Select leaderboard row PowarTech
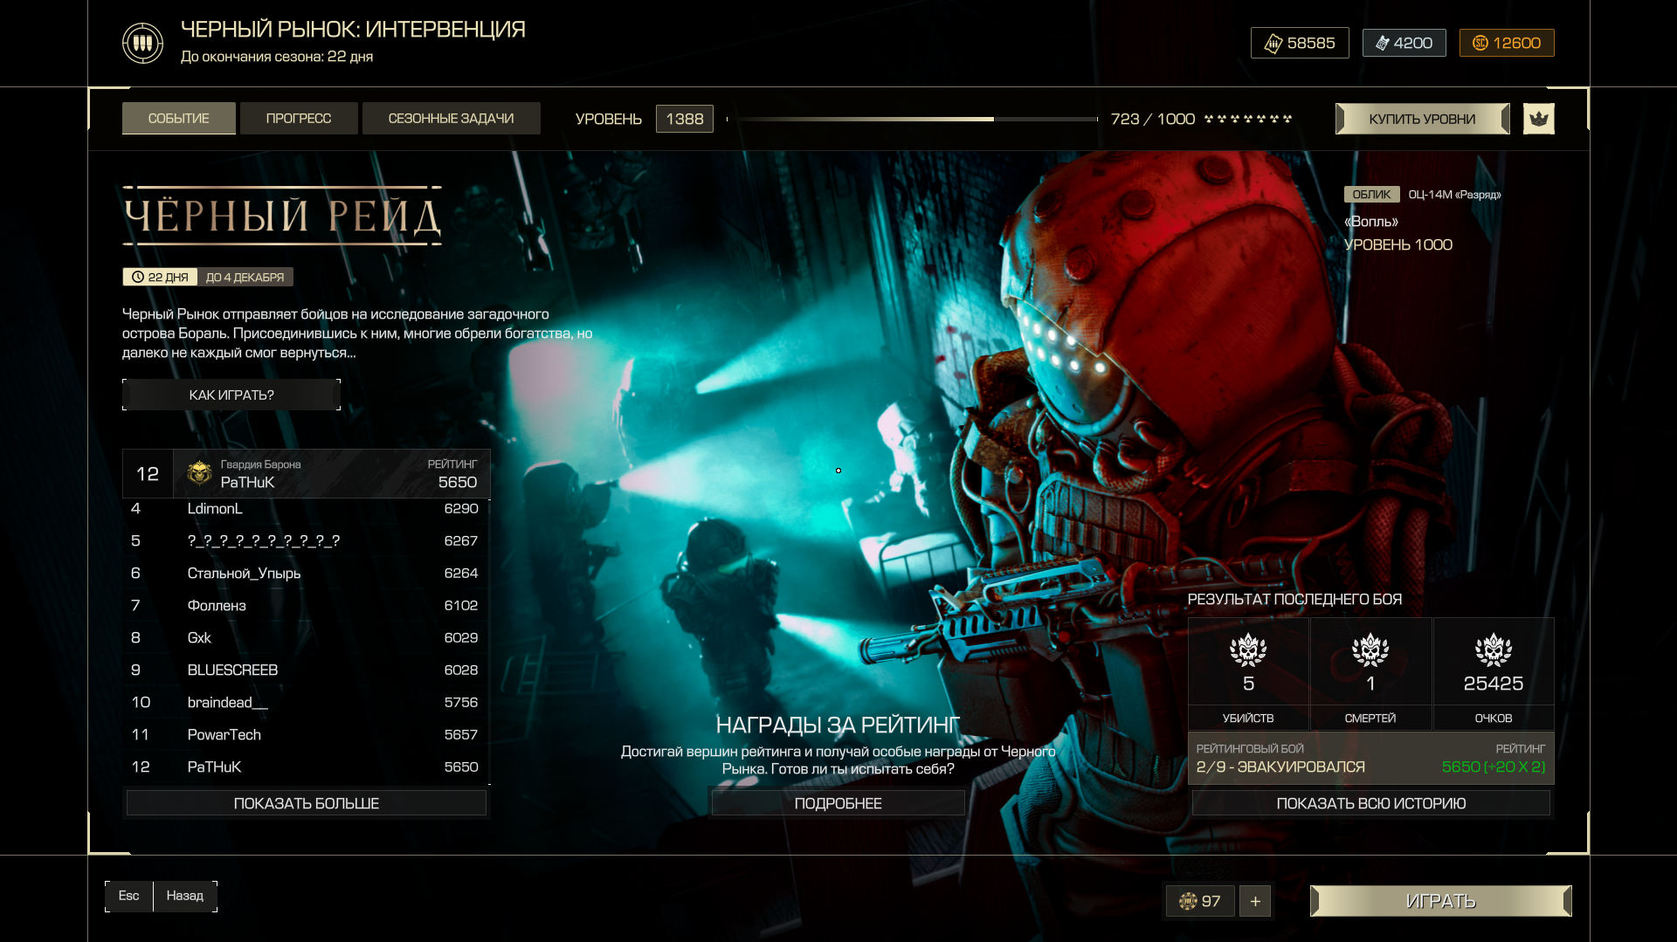The height and width of the screenshot is (942, 1677). coord(305,734)
